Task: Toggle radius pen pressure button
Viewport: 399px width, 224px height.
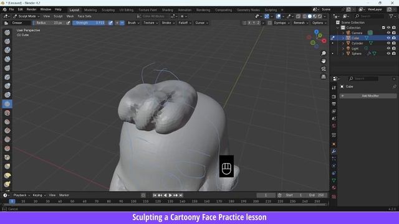Action: [x=68, y=23]
